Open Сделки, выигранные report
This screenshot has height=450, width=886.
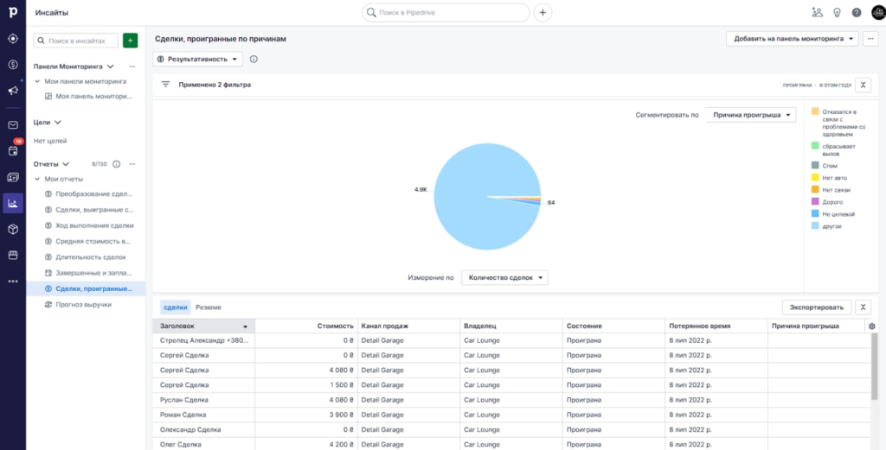89,210
